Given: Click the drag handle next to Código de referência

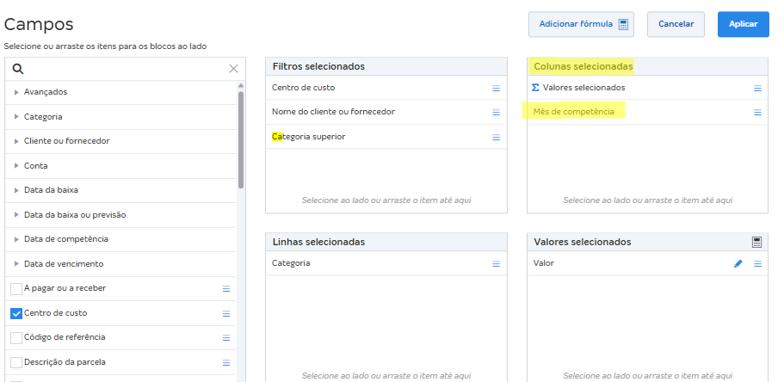Looking at the screenshot, I should coord(226,338).
